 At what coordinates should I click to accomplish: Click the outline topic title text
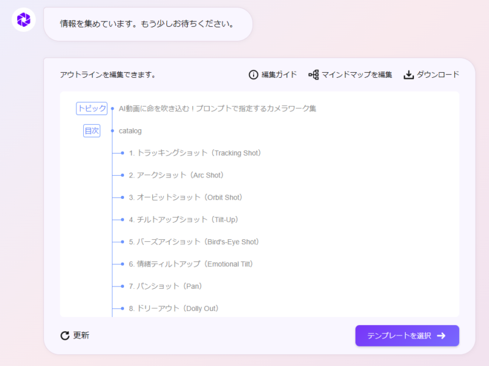click(218, 108)
